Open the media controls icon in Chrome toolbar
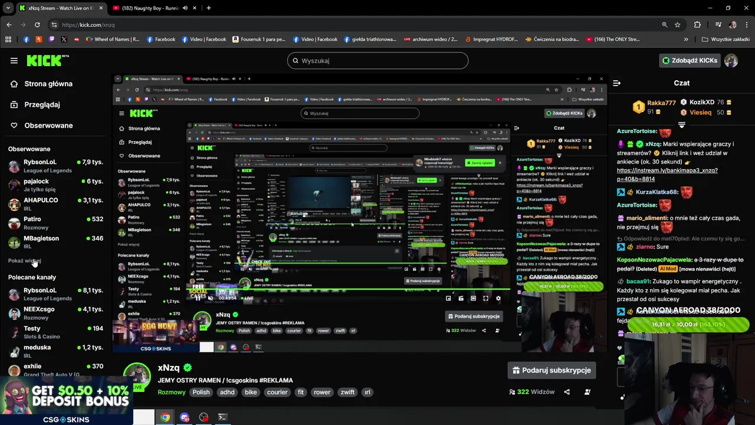The height and width of the screenshot is (425, 755). pos(718,25)
